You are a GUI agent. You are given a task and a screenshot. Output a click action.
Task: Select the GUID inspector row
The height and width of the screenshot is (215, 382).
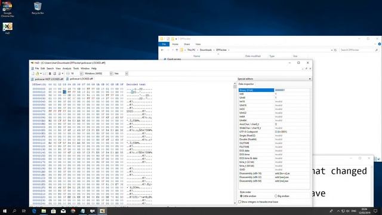coord(274,170)
